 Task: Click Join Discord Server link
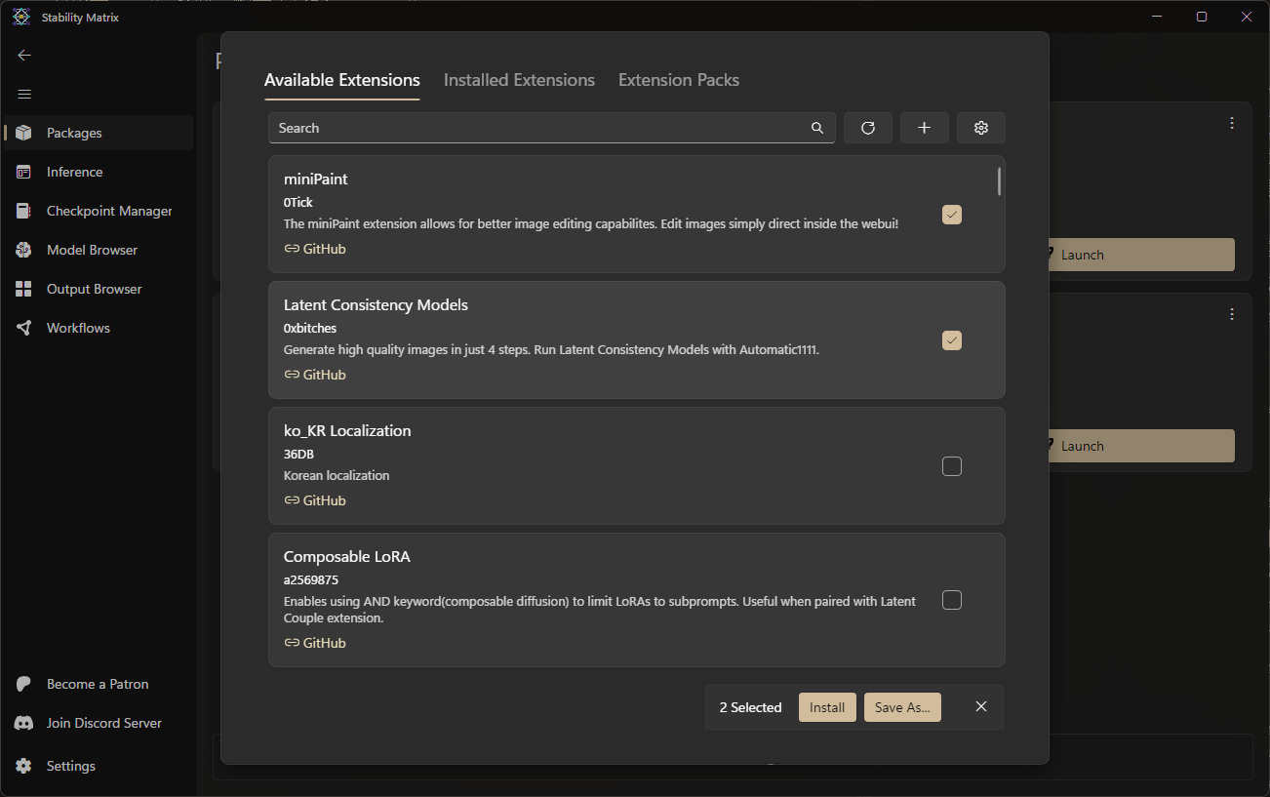(x=98, y=723)
